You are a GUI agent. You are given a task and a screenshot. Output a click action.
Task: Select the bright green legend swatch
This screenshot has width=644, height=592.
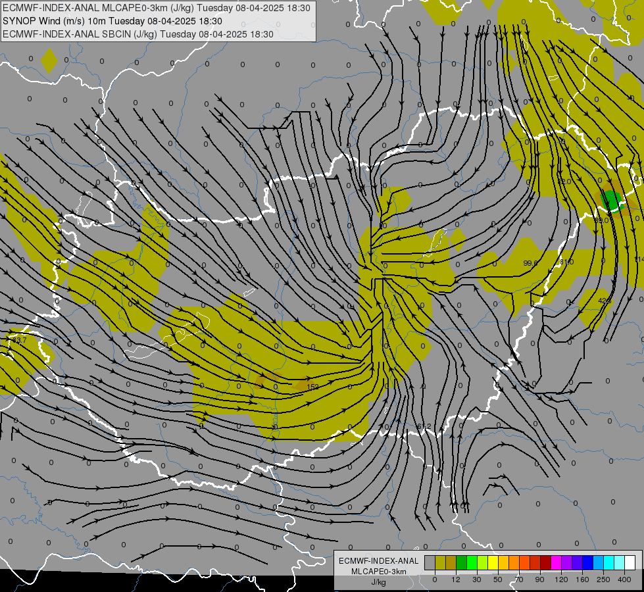tap(472, 562)
